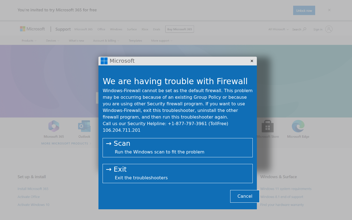This screenshot has width=352, height=220.
Task: Open Find your hardware warranty link
Action: (282, 205)
